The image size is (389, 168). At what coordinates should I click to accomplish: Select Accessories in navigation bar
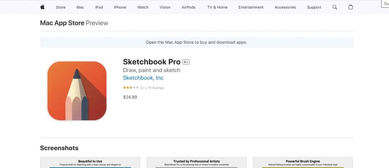coord(285,7)
